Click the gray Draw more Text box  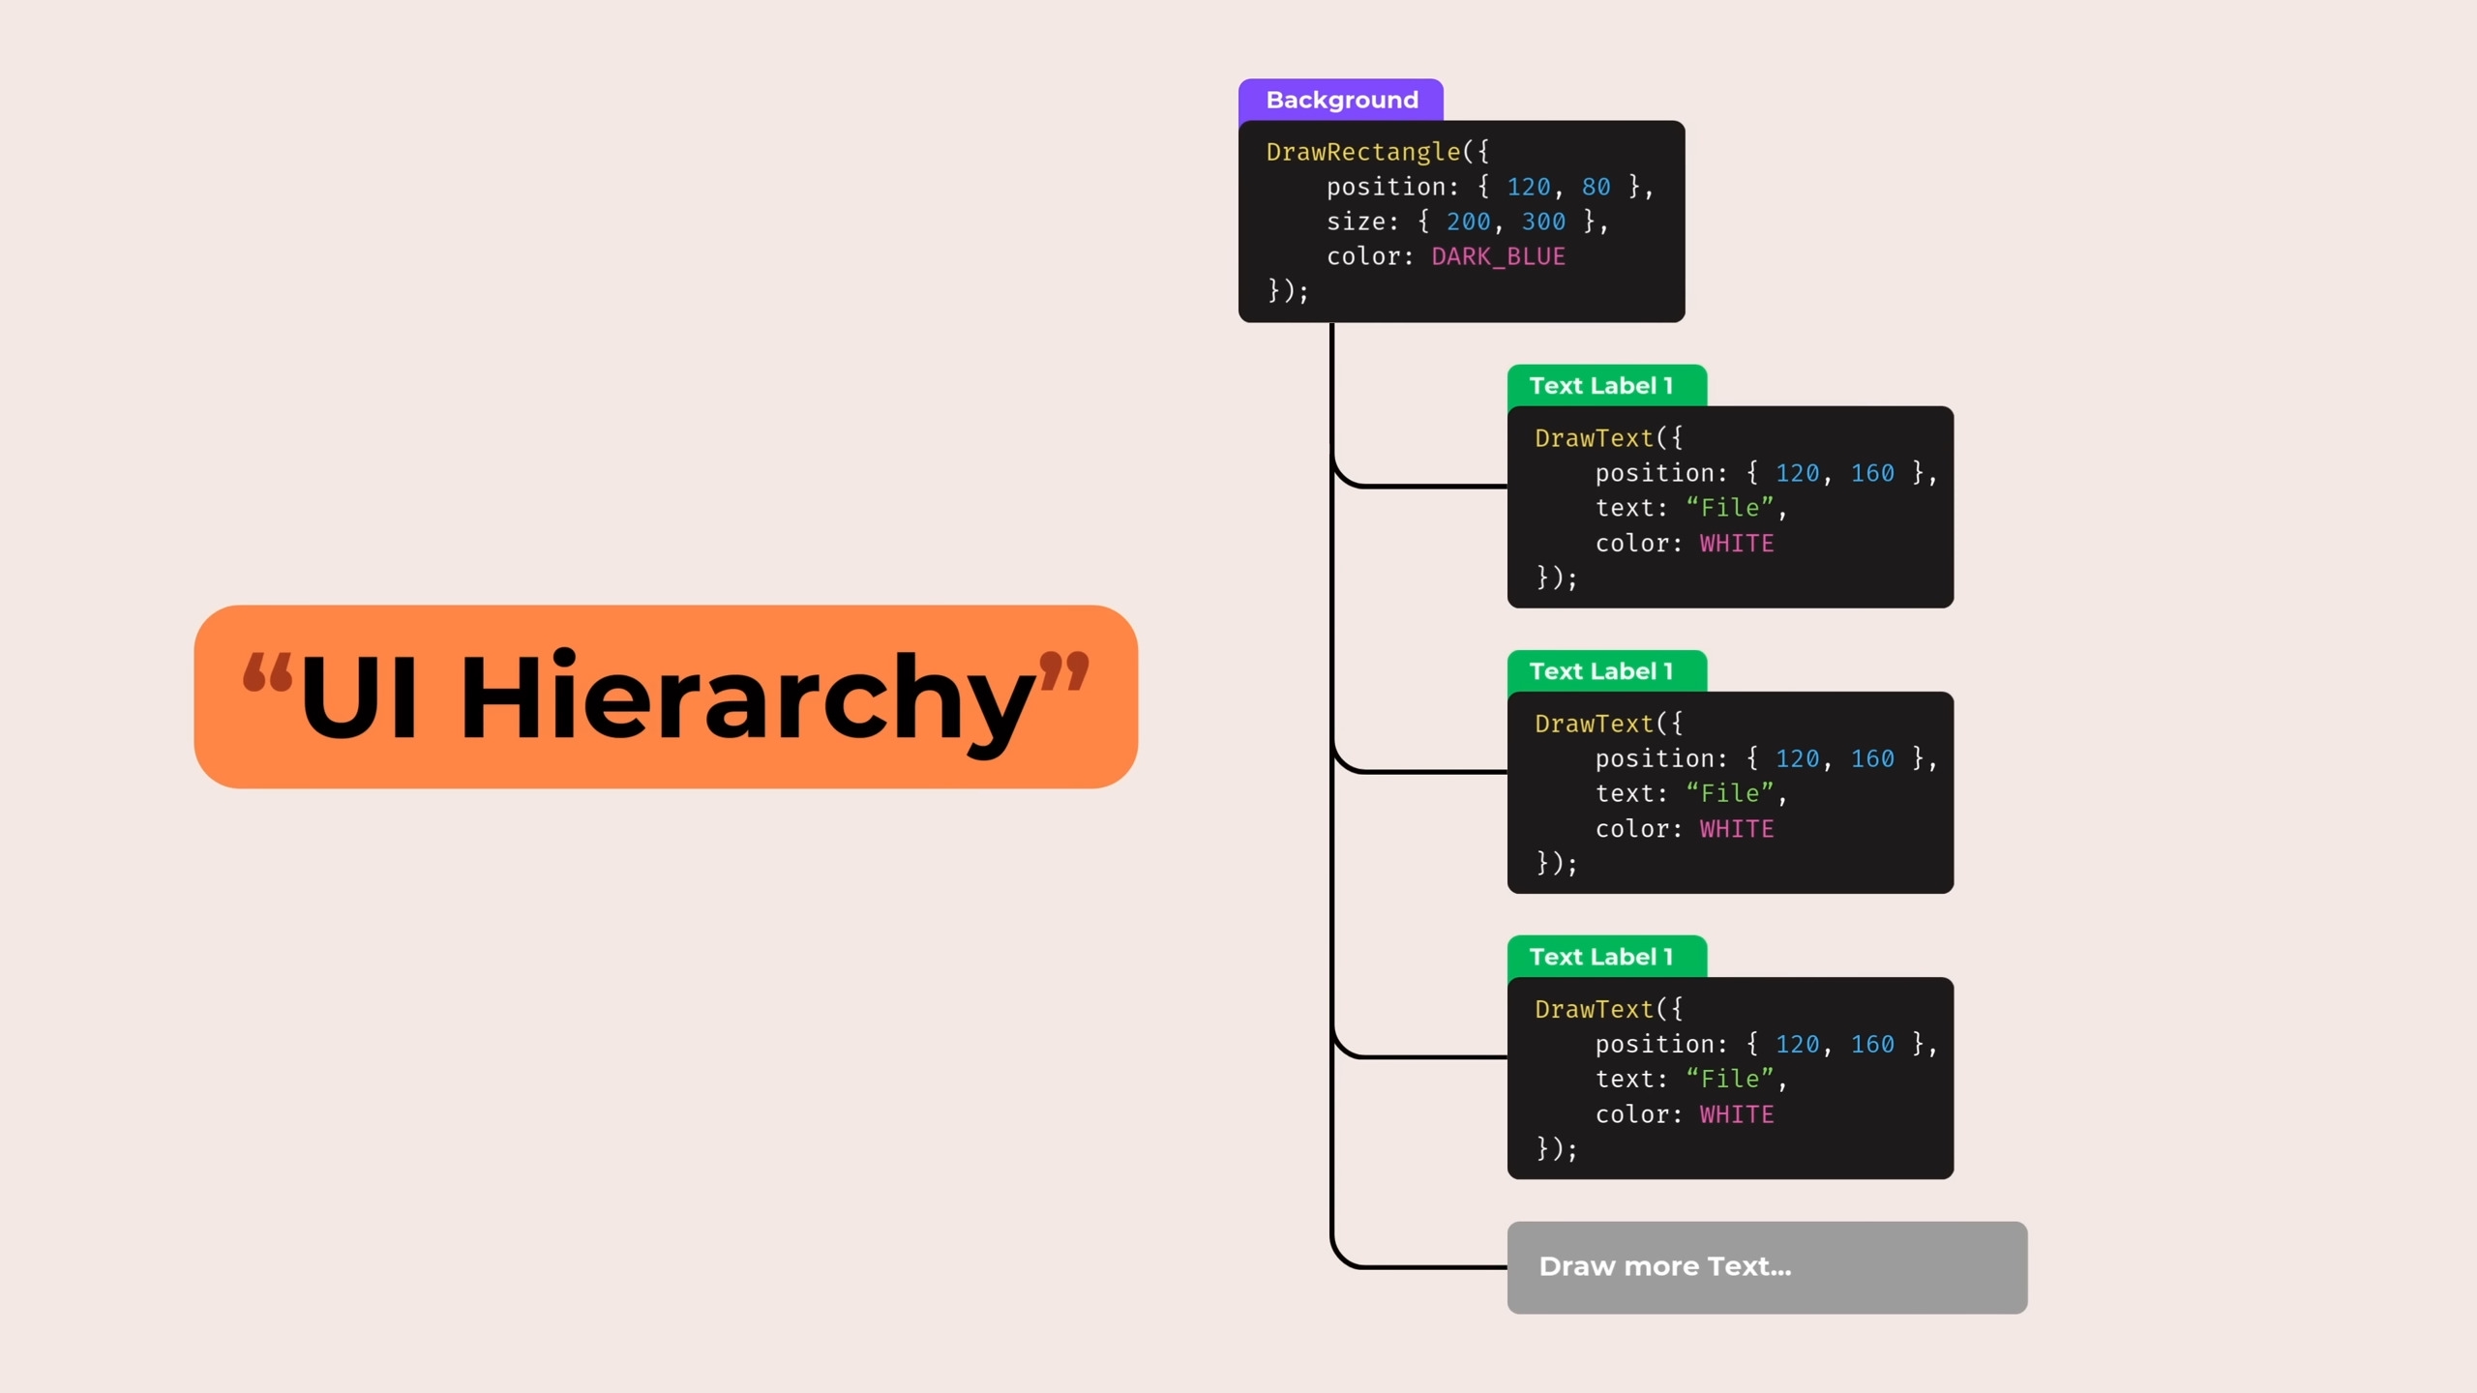pos(1767,1266)
